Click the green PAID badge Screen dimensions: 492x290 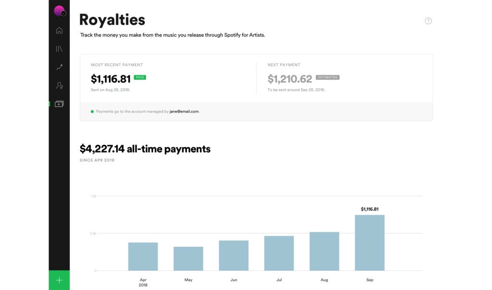(x=140, y=77)
